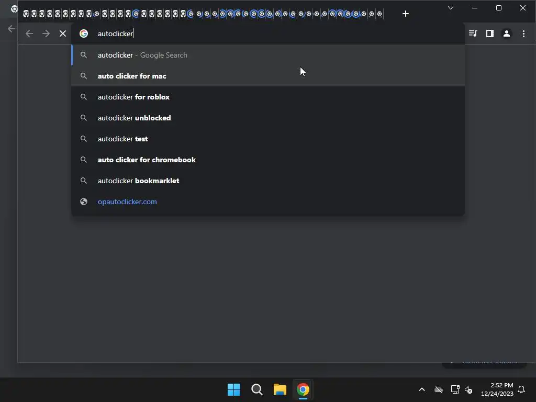Image resolution: width=536 pixels, height=402 pixels.
Task: Open the clock showing 2:52 PM
Action: 497,389
